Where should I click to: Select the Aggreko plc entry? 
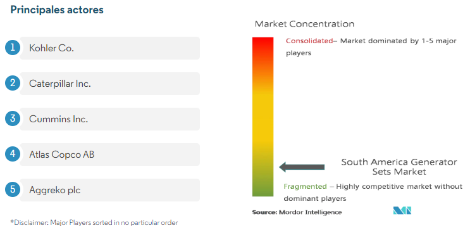(x=109, y=190)
